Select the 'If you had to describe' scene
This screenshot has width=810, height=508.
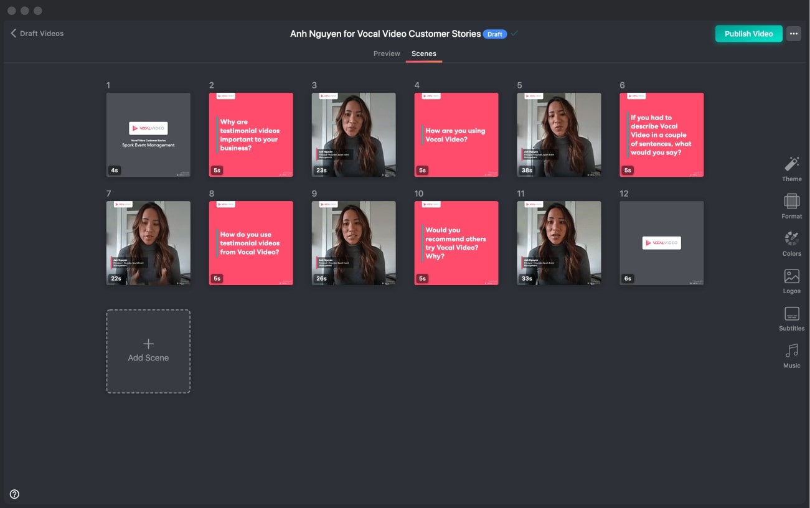[662, 135]
